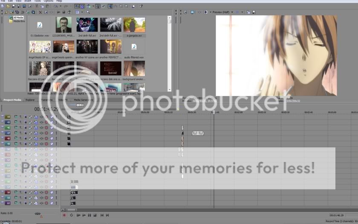The width and height of the screenshot is (358, 224).
Task: Toggle Loop Playback in transport bar
Action: [x=72, y=215]
